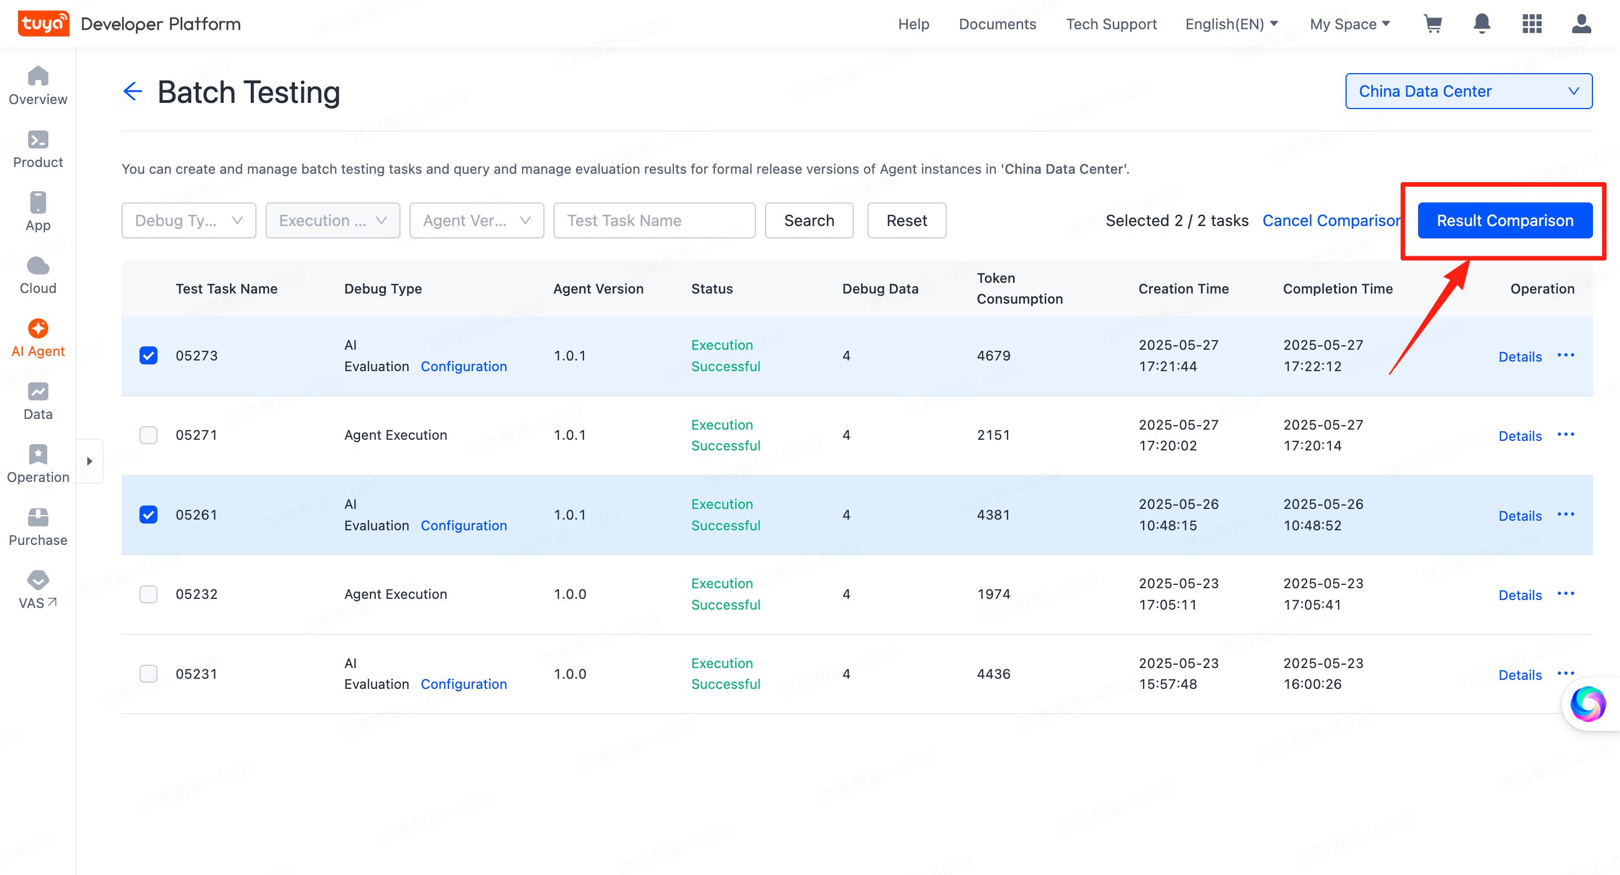This screenshot has height=875, width=1620.
Task: Check the checkbox for task 05271
Action: point(148,435)
